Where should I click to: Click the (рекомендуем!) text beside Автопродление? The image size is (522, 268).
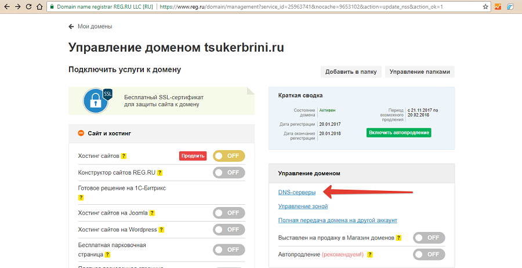pyautogui.click(x=343, y=254)
